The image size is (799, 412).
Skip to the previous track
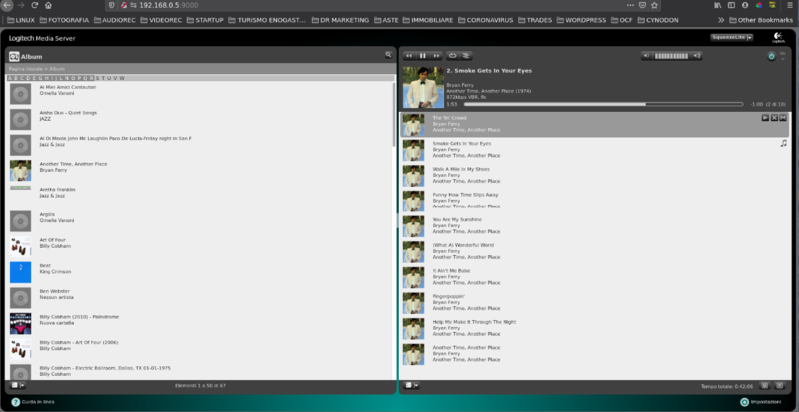pos(409,56)
